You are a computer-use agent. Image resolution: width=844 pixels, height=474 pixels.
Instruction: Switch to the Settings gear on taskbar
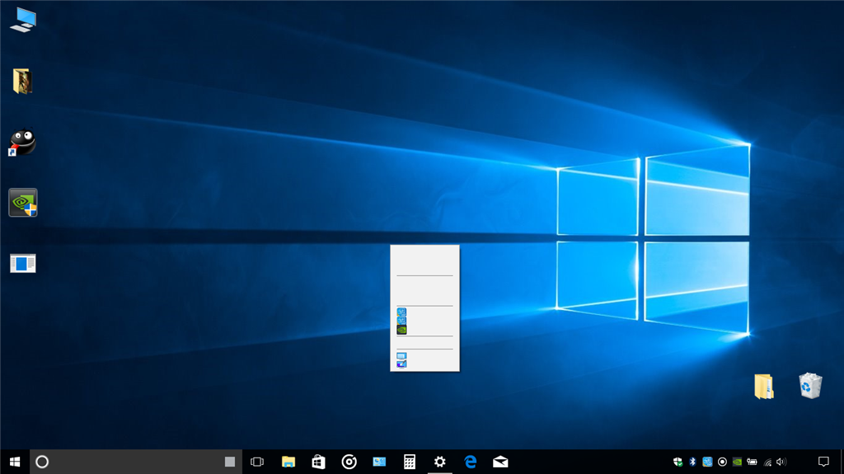coord(440,462)
